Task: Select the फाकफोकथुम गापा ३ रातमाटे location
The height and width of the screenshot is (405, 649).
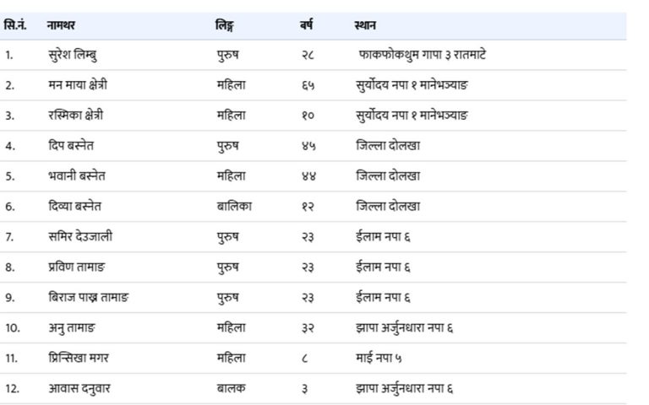Action: [x=422, y=55]
